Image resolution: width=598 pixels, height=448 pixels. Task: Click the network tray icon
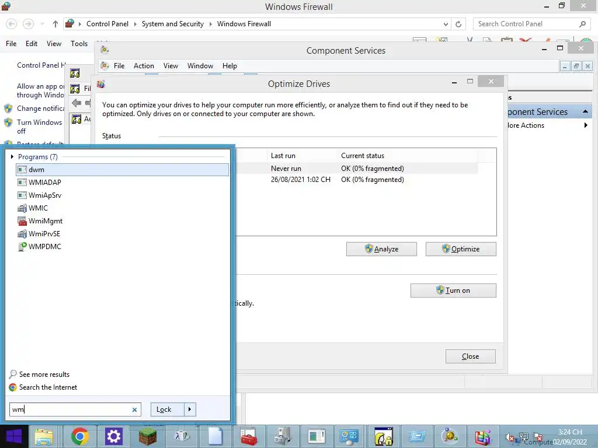[524, 437]
